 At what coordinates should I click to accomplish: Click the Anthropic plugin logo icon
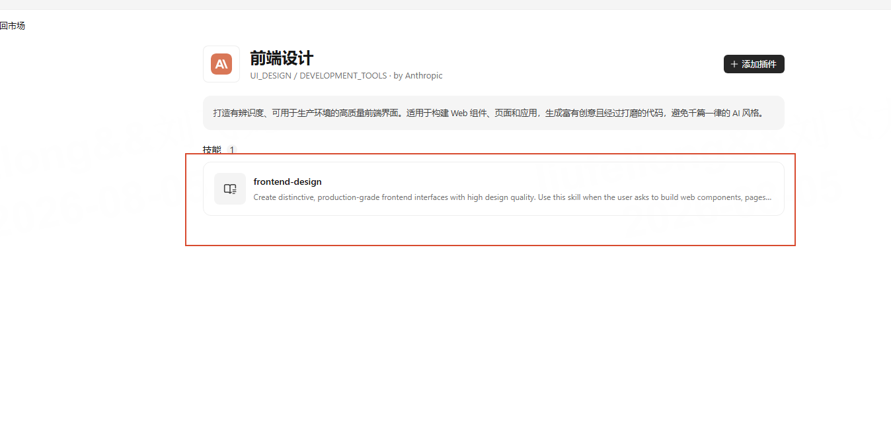point(221,64)
